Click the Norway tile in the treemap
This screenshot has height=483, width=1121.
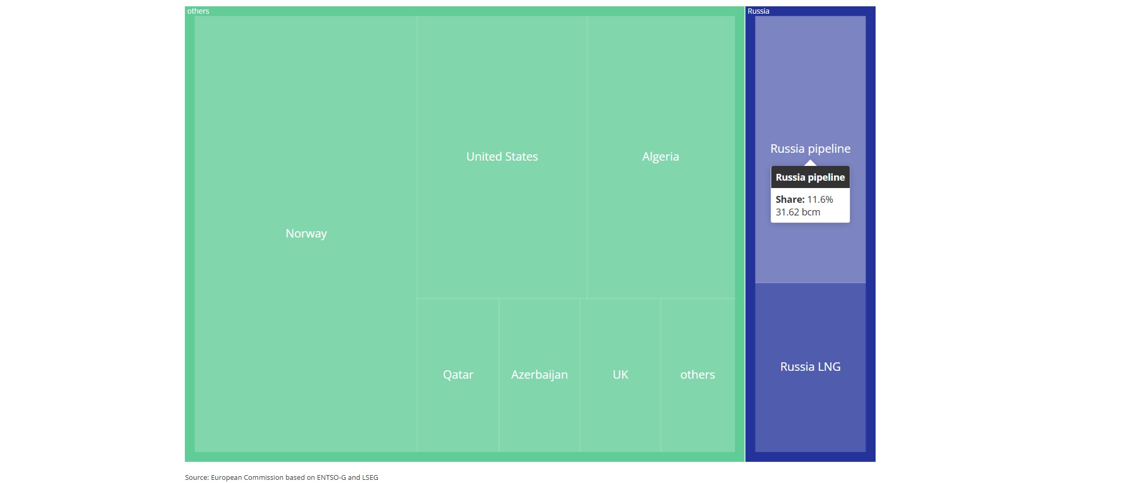tap(306, 233)
